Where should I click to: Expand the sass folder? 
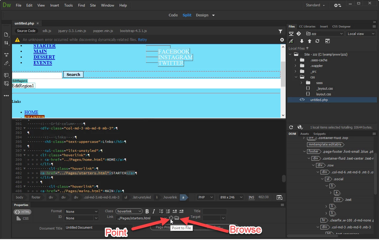[302, 83]
